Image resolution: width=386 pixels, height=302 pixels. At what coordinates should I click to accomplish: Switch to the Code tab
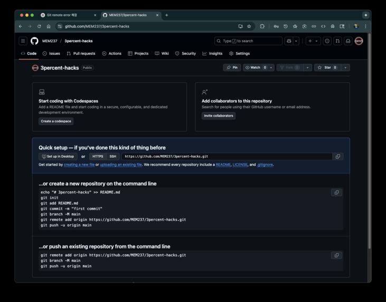pos(29,54)
